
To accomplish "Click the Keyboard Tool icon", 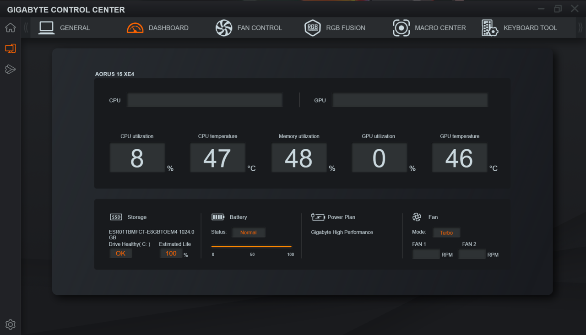I will 489,28.
